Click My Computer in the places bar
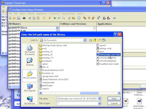This screenshot has width=146, height=109. pos(30,88)
